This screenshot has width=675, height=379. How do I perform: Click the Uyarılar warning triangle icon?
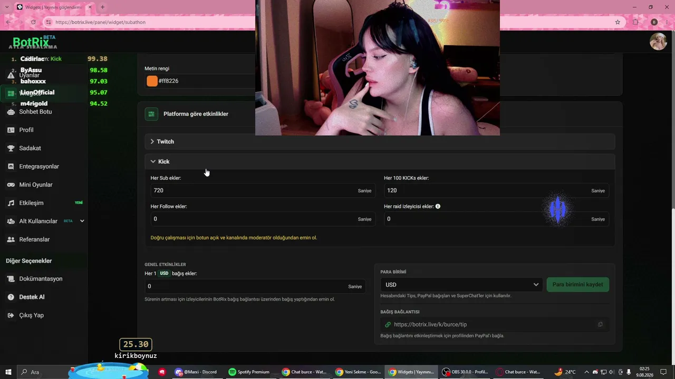tap(11, 75)
